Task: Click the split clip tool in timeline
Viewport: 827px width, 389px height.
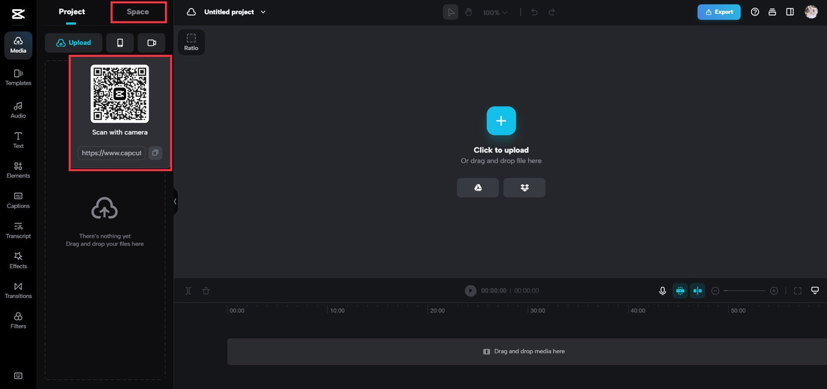Action: [188, 291]
